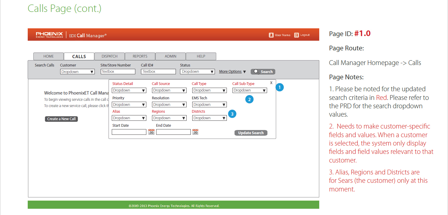Click the Start Date input field
The width and height of the screenshot is (448, 215).
click(129, 132)
